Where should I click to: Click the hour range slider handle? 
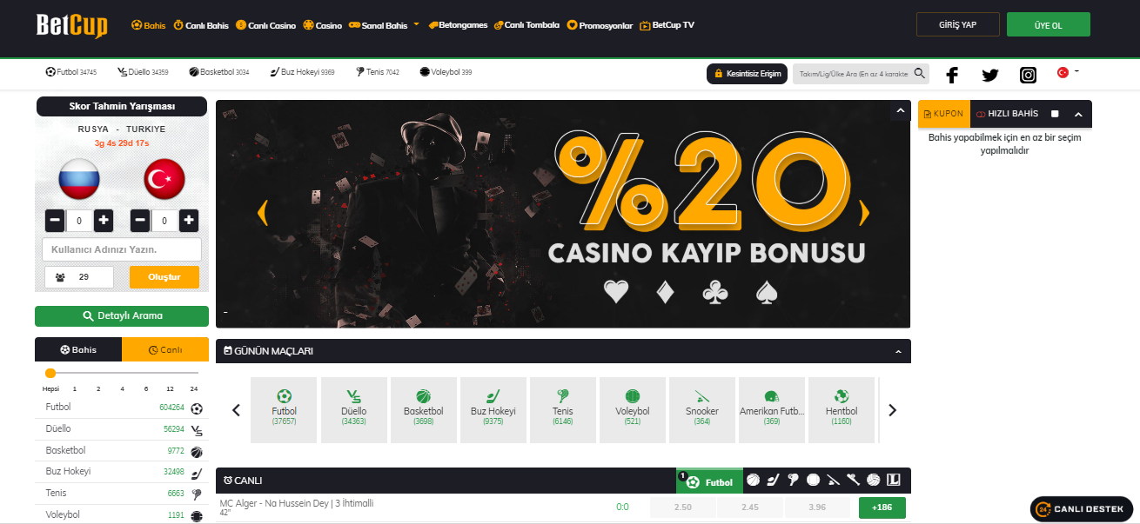click(x=50, y=373)
